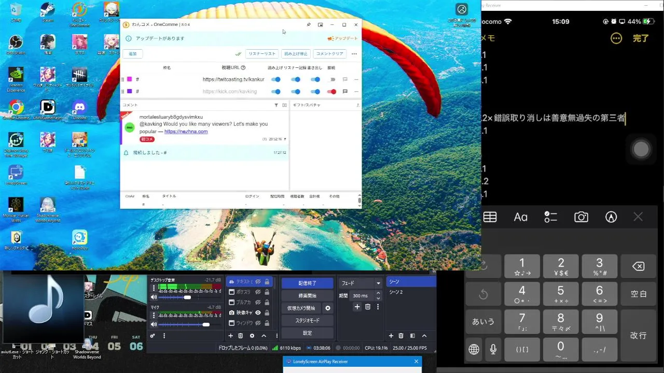Click the 追加 button in OneComme
The width and height of the screenshot is (664, 373).
point(133,54)
